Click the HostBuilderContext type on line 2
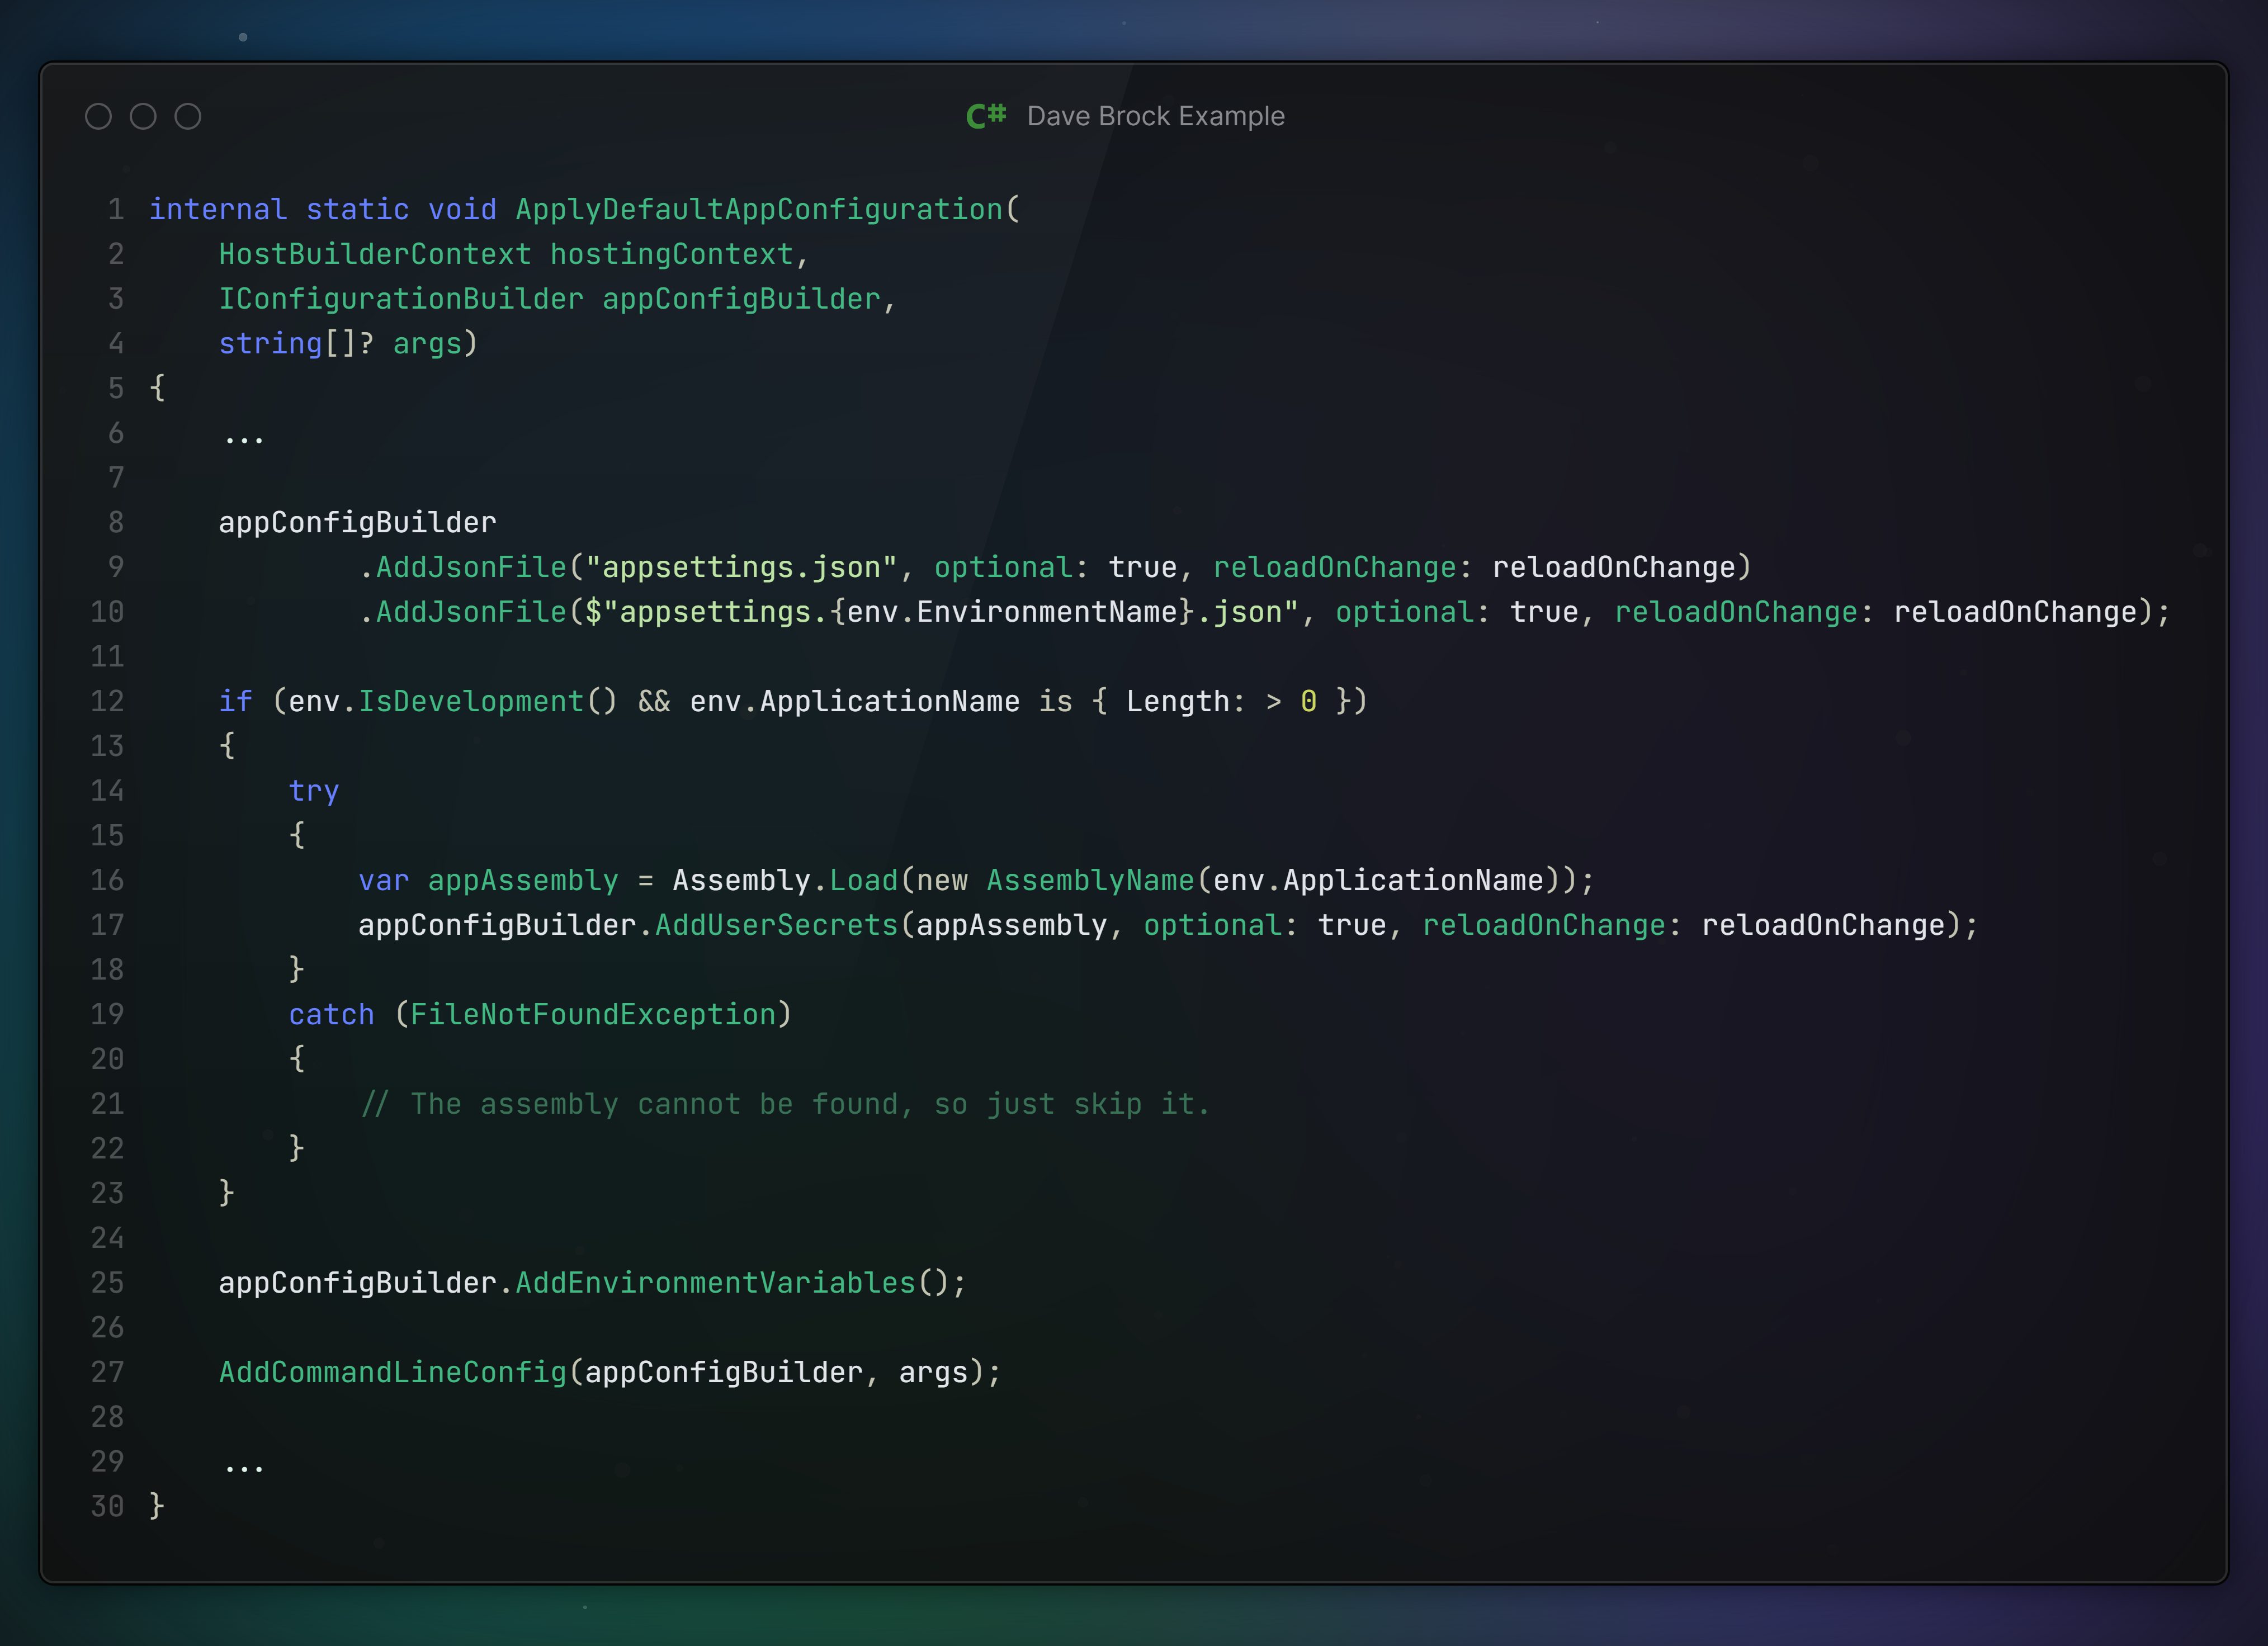Image resolution: width=2268 pixels, height=1646 pixels. pos(375,255)
